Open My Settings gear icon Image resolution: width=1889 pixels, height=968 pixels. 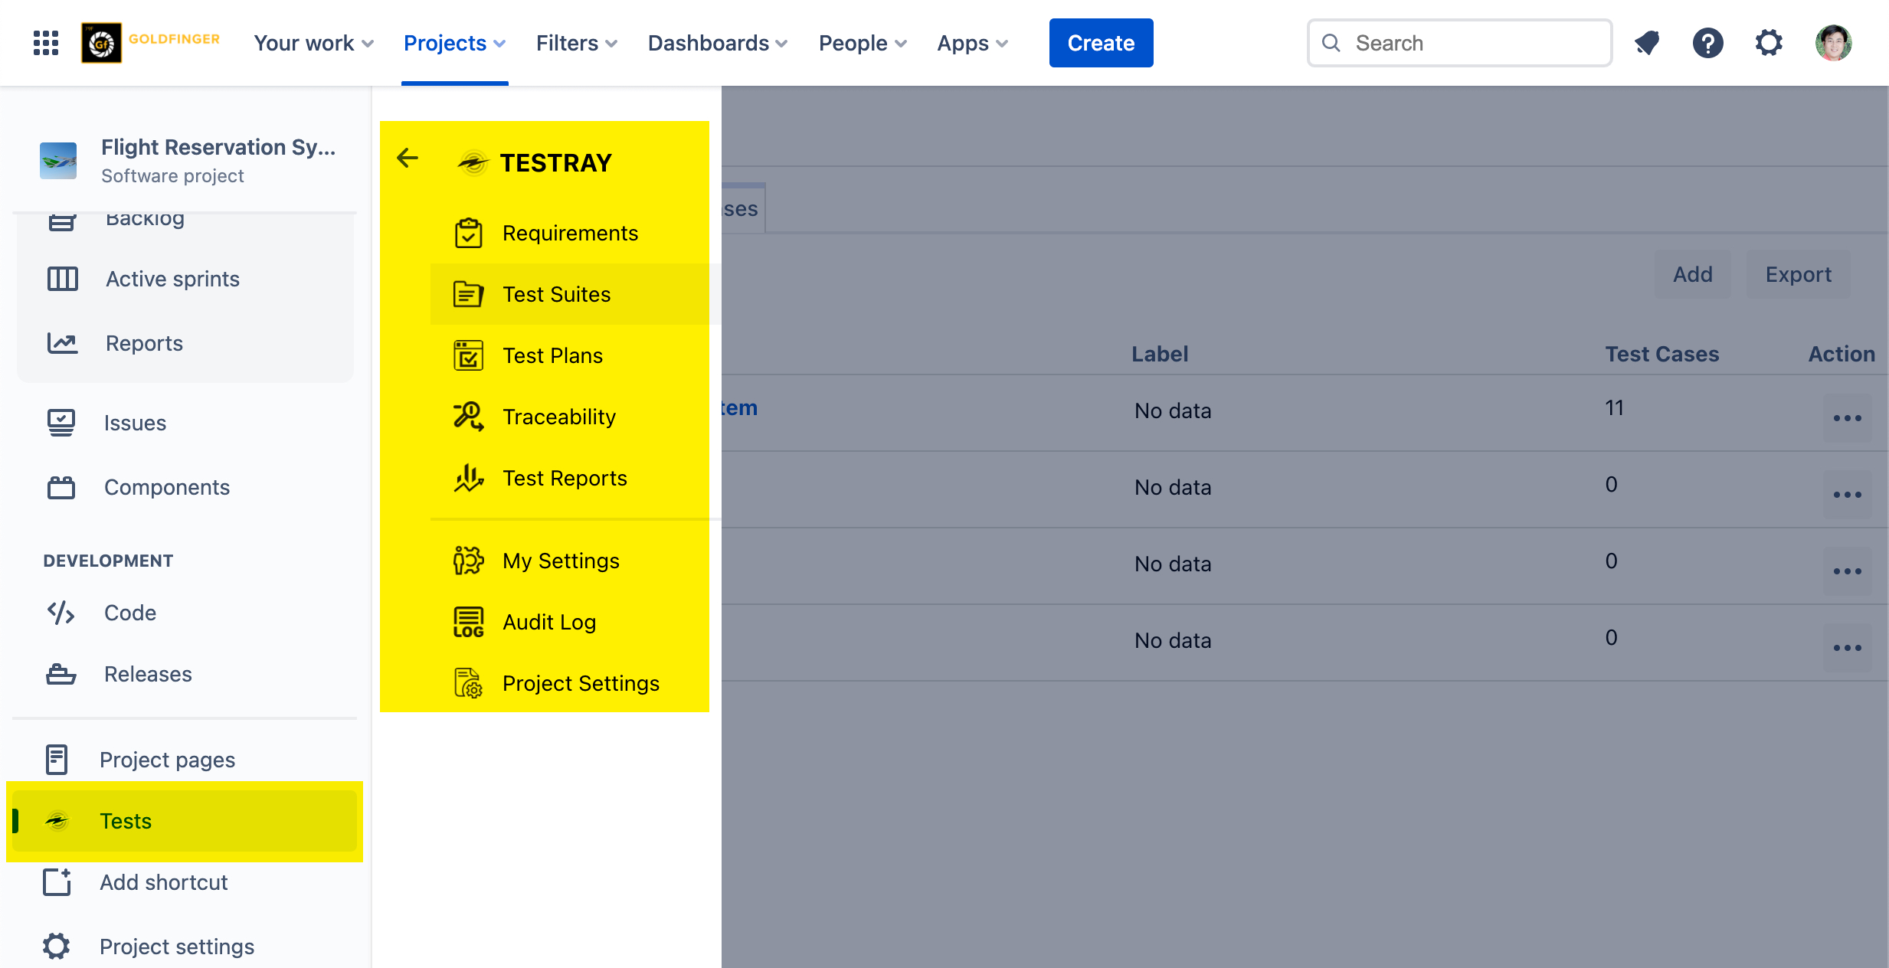point(468,561)
